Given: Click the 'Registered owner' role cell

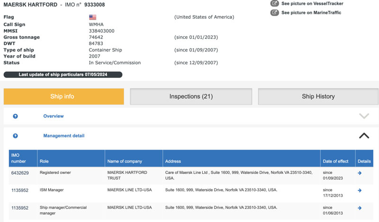Looking at the screenshot, I should pyautogui.click(x=55, y=172).
